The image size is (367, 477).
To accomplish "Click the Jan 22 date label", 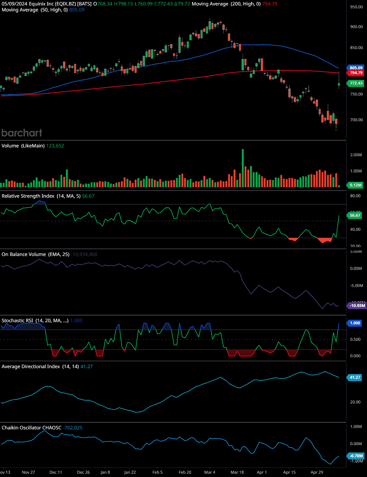I will tap(130, 472).
